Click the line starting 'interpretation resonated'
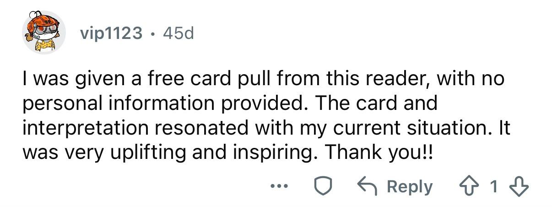The image size is (552, 207). coord(266,127)
